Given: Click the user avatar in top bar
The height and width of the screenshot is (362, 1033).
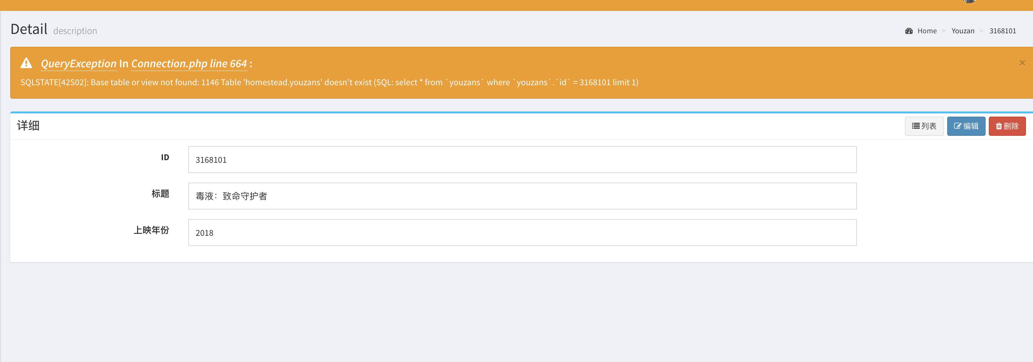Looking at the screenshot, I should tap(969, 2).
